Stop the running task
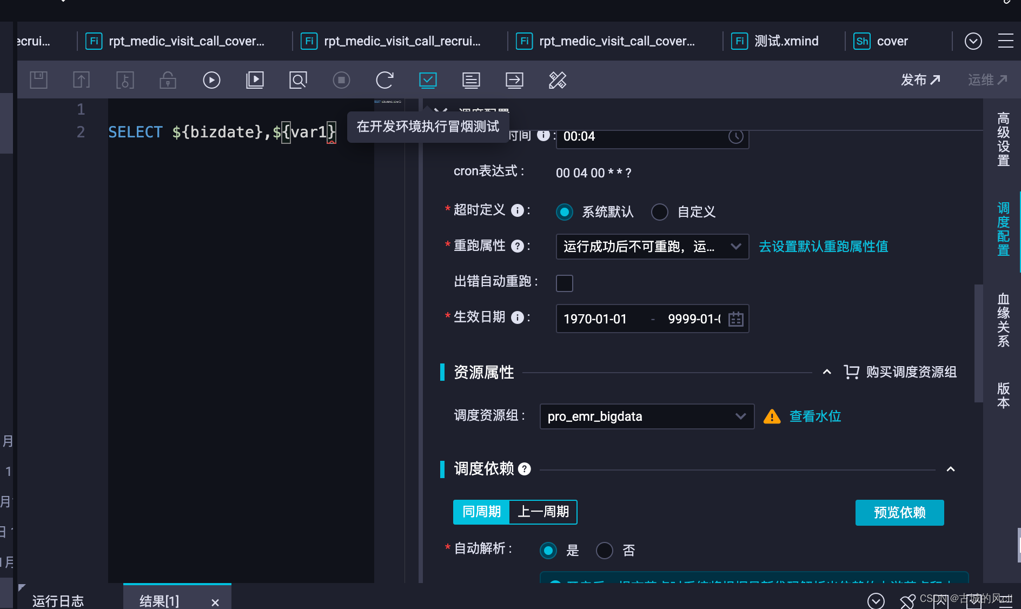Screen dimensions: 1021x609 [341, 80]
